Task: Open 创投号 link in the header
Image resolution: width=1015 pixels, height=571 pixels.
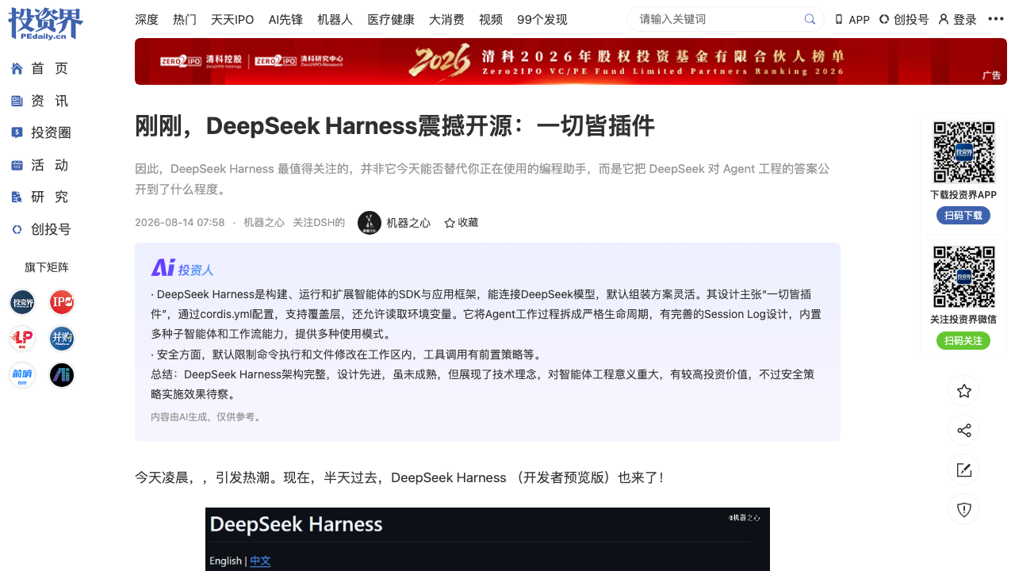Action: (904, 19)
